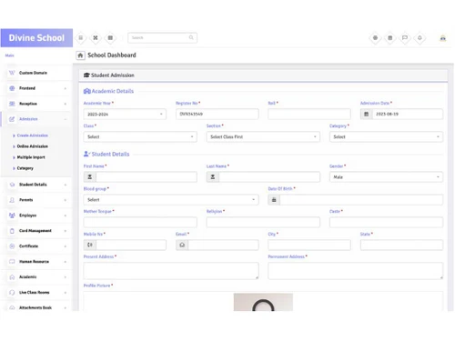Click the flag icon in top right bar
Viewport: 455px width, 341px height.
click(x=405, y=38)
